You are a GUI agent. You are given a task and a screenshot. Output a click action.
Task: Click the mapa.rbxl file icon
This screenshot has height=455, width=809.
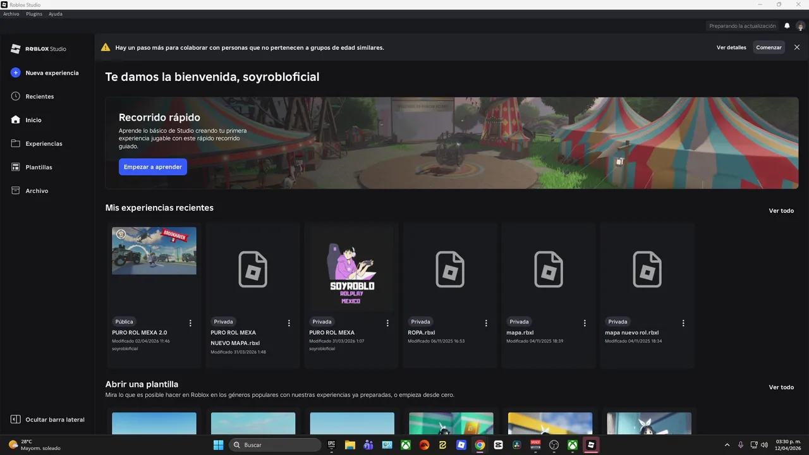[549, 269]
